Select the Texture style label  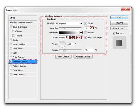[19, 36]
